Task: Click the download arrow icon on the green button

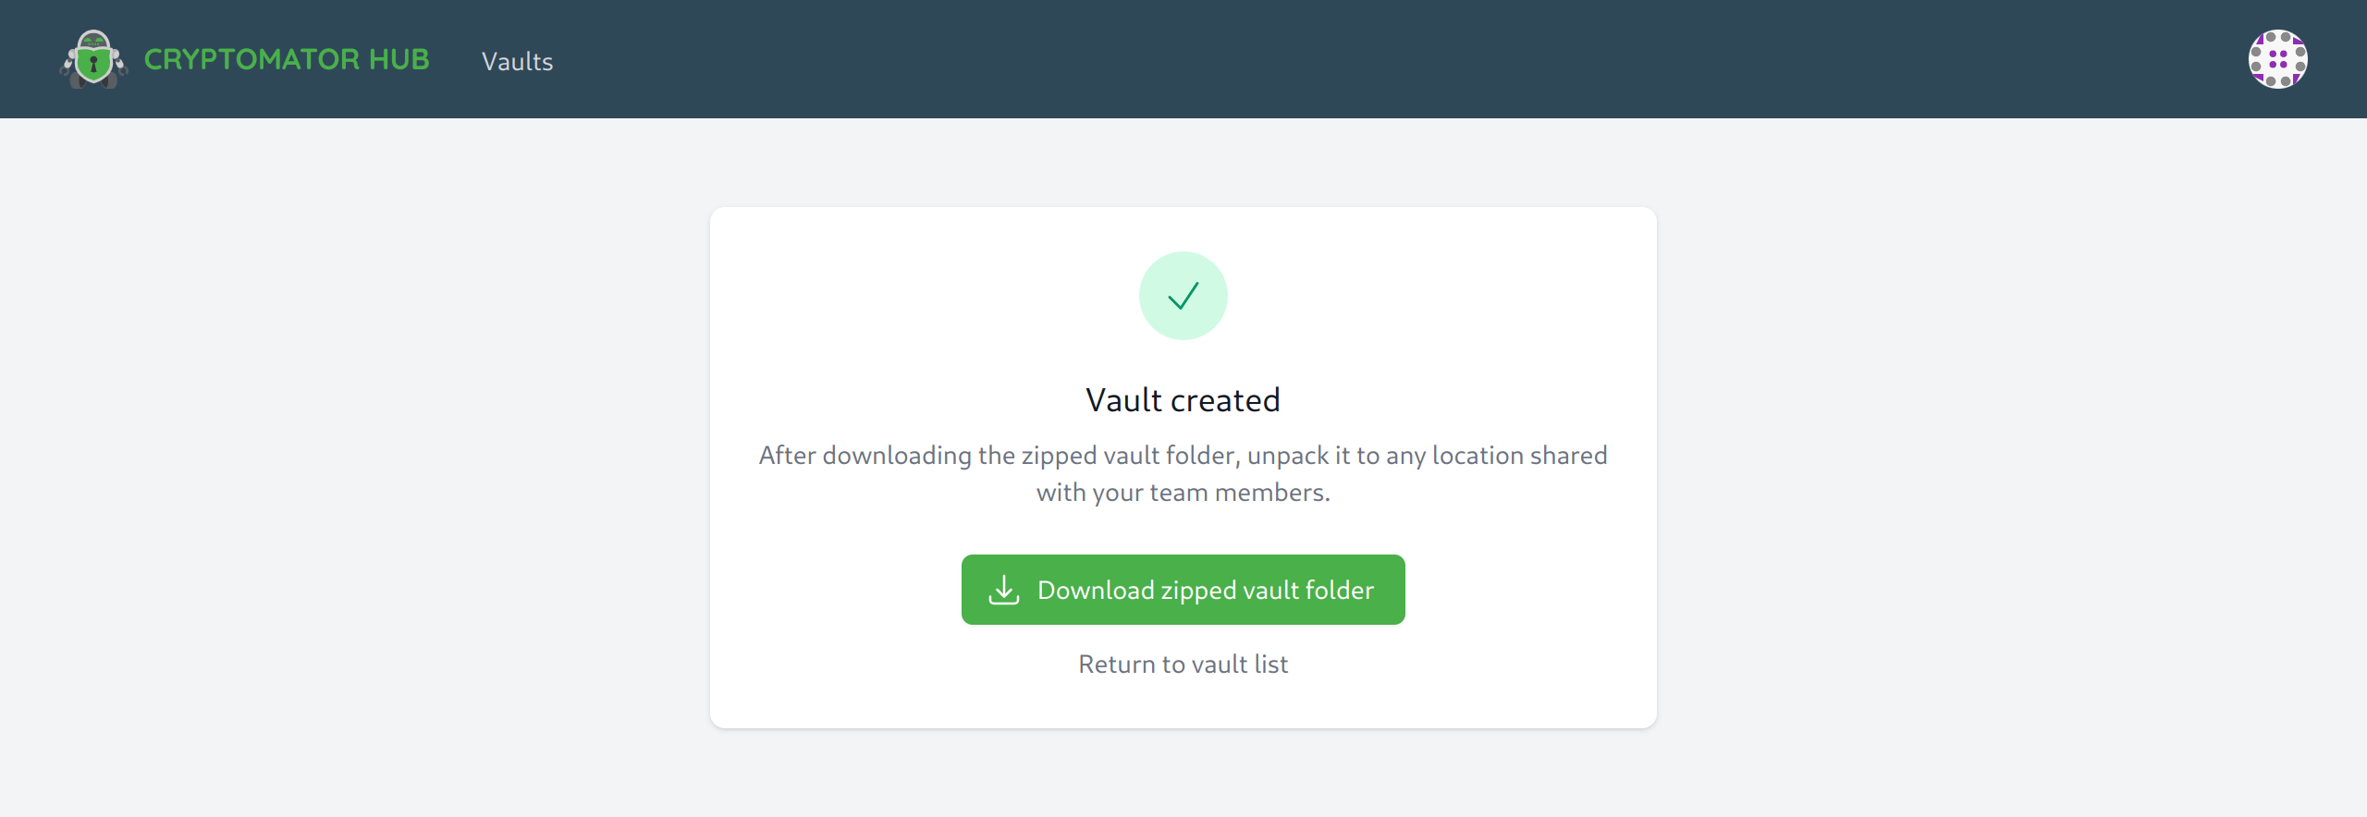Action: [x=1003, y=590]
